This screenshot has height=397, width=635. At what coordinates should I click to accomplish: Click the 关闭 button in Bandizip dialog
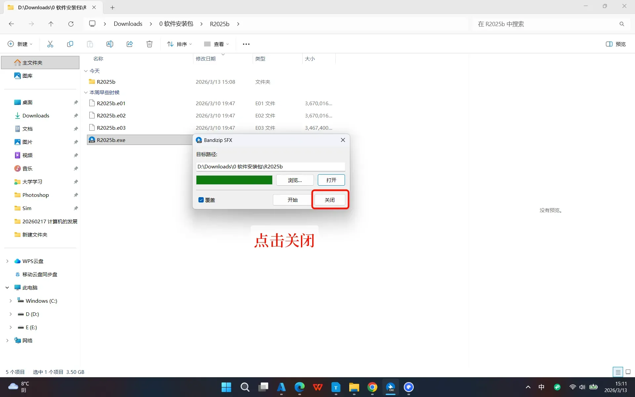pyautogui.click(x=330, y=200)
